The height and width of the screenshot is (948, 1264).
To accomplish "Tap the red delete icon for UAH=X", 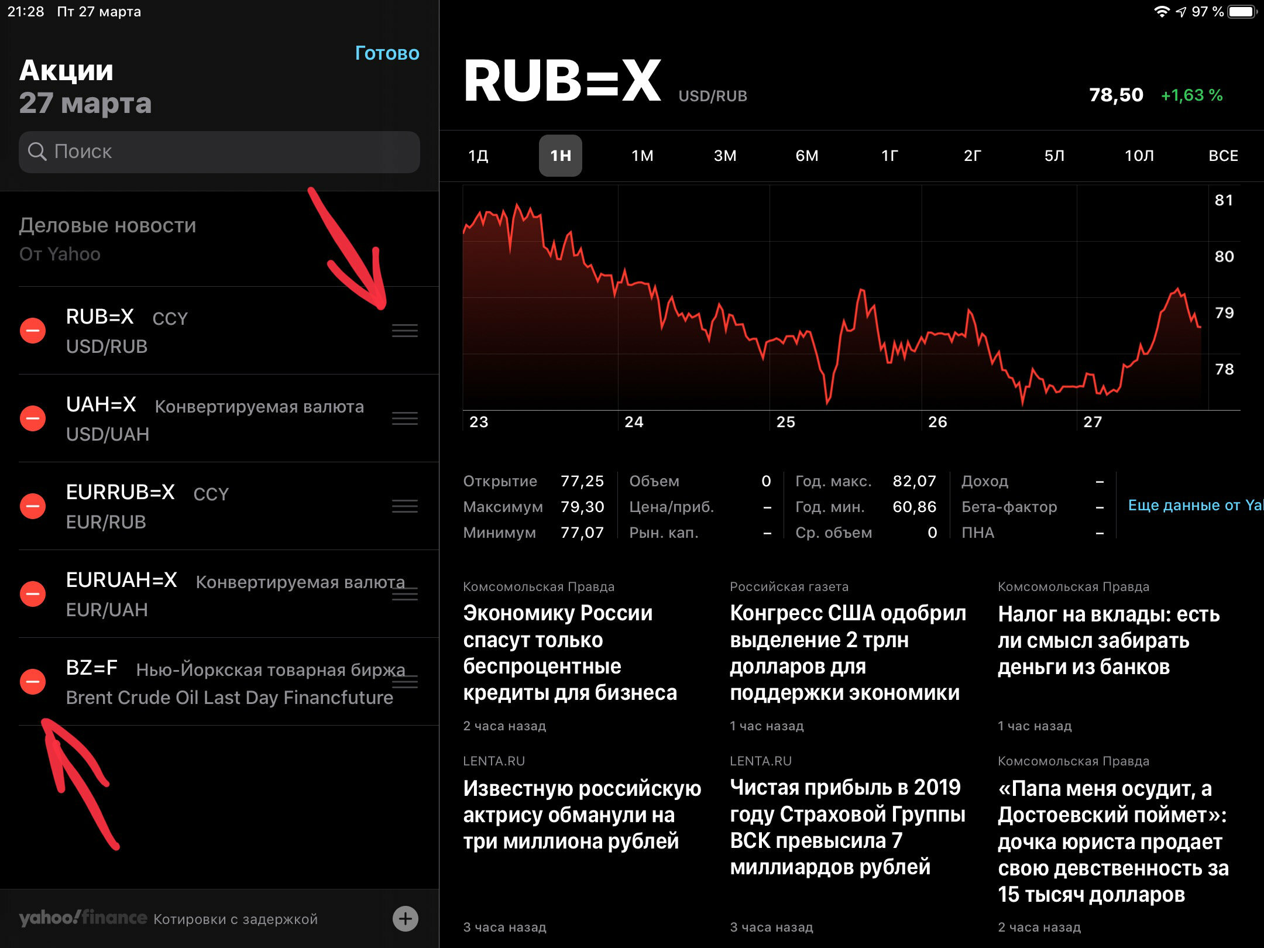I will (x=33, y=418).
